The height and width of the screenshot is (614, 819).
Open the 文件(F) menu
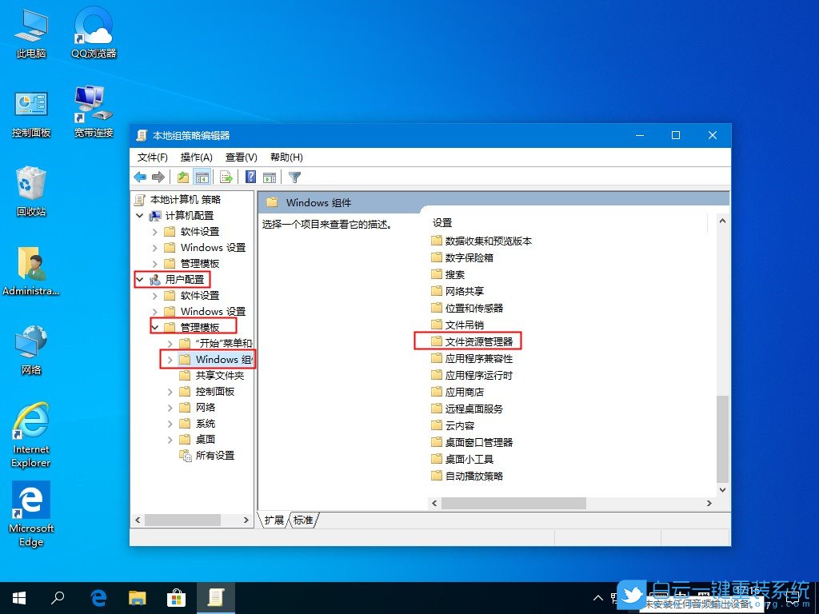(x=152, y=157)
